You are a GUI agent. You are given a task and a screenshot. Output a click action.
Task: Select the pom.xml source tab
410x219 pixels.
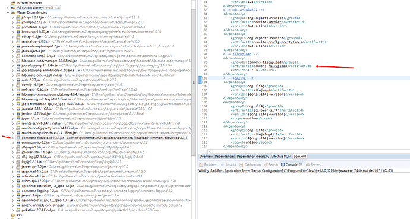click(299, 156)
